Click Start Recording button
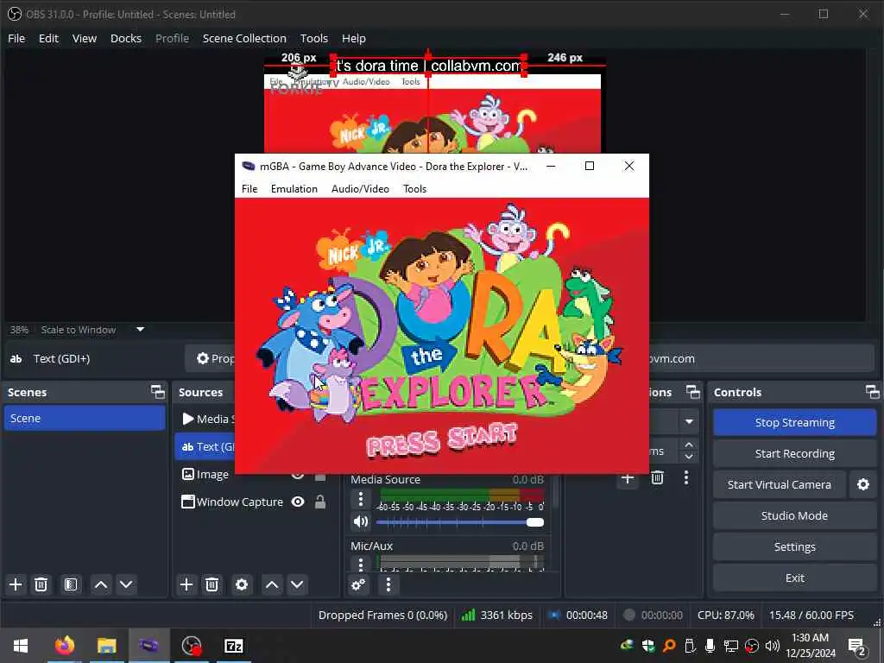 794,453
